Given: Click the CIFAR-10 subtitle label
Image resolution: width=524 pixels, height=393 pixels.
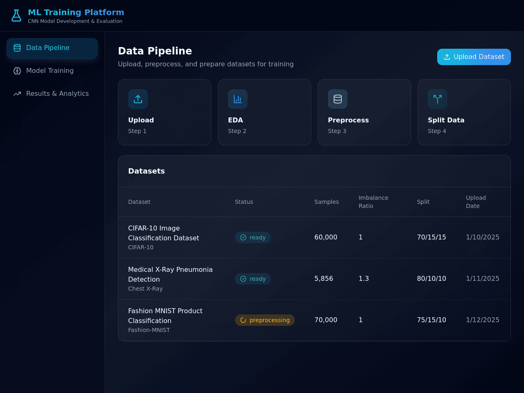Looking at the screenshot, I should (x=141, y=248).
